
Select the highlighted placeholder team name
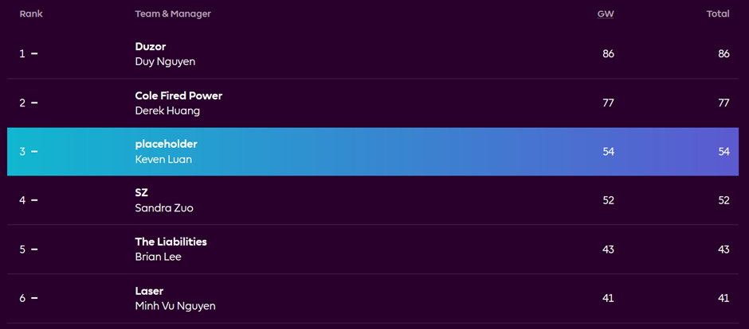167,145
